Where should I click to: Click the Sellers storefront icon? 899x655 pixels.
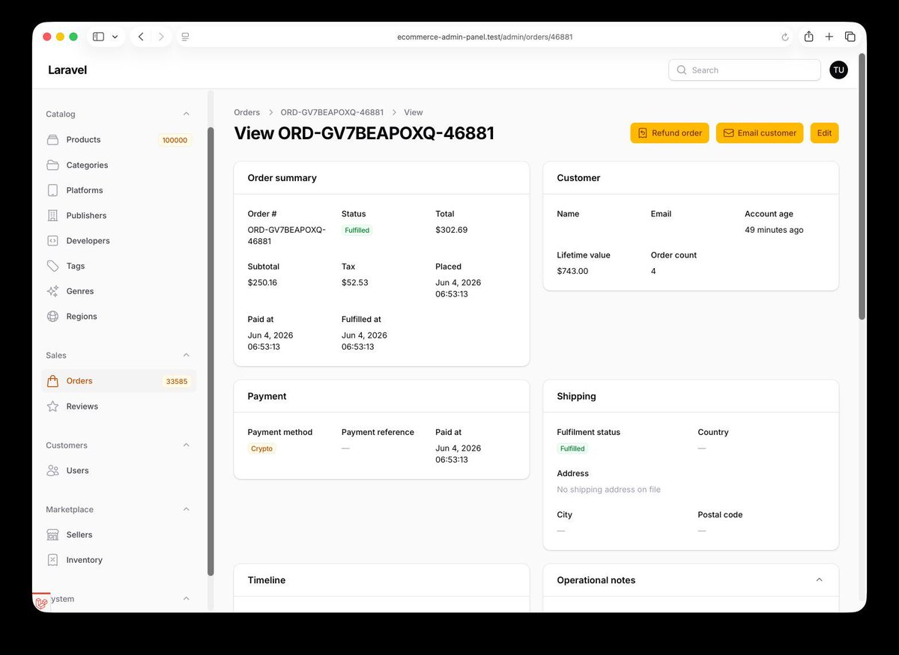click(x=52, y=535)
